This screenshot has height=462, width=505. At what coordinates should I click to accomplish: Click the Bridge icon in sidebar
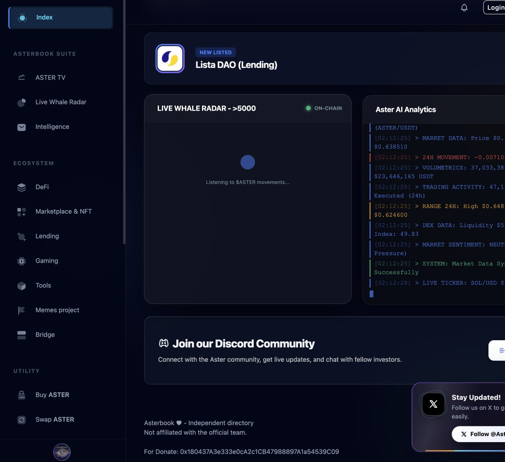pos(21,335)
